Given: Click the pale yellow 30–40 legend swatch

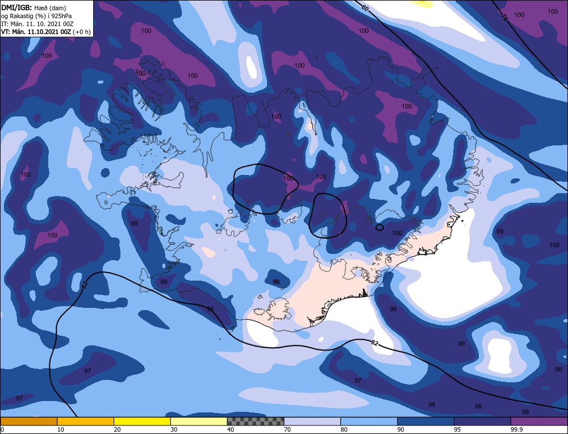Looking at the screenshot, I should 199,421.
